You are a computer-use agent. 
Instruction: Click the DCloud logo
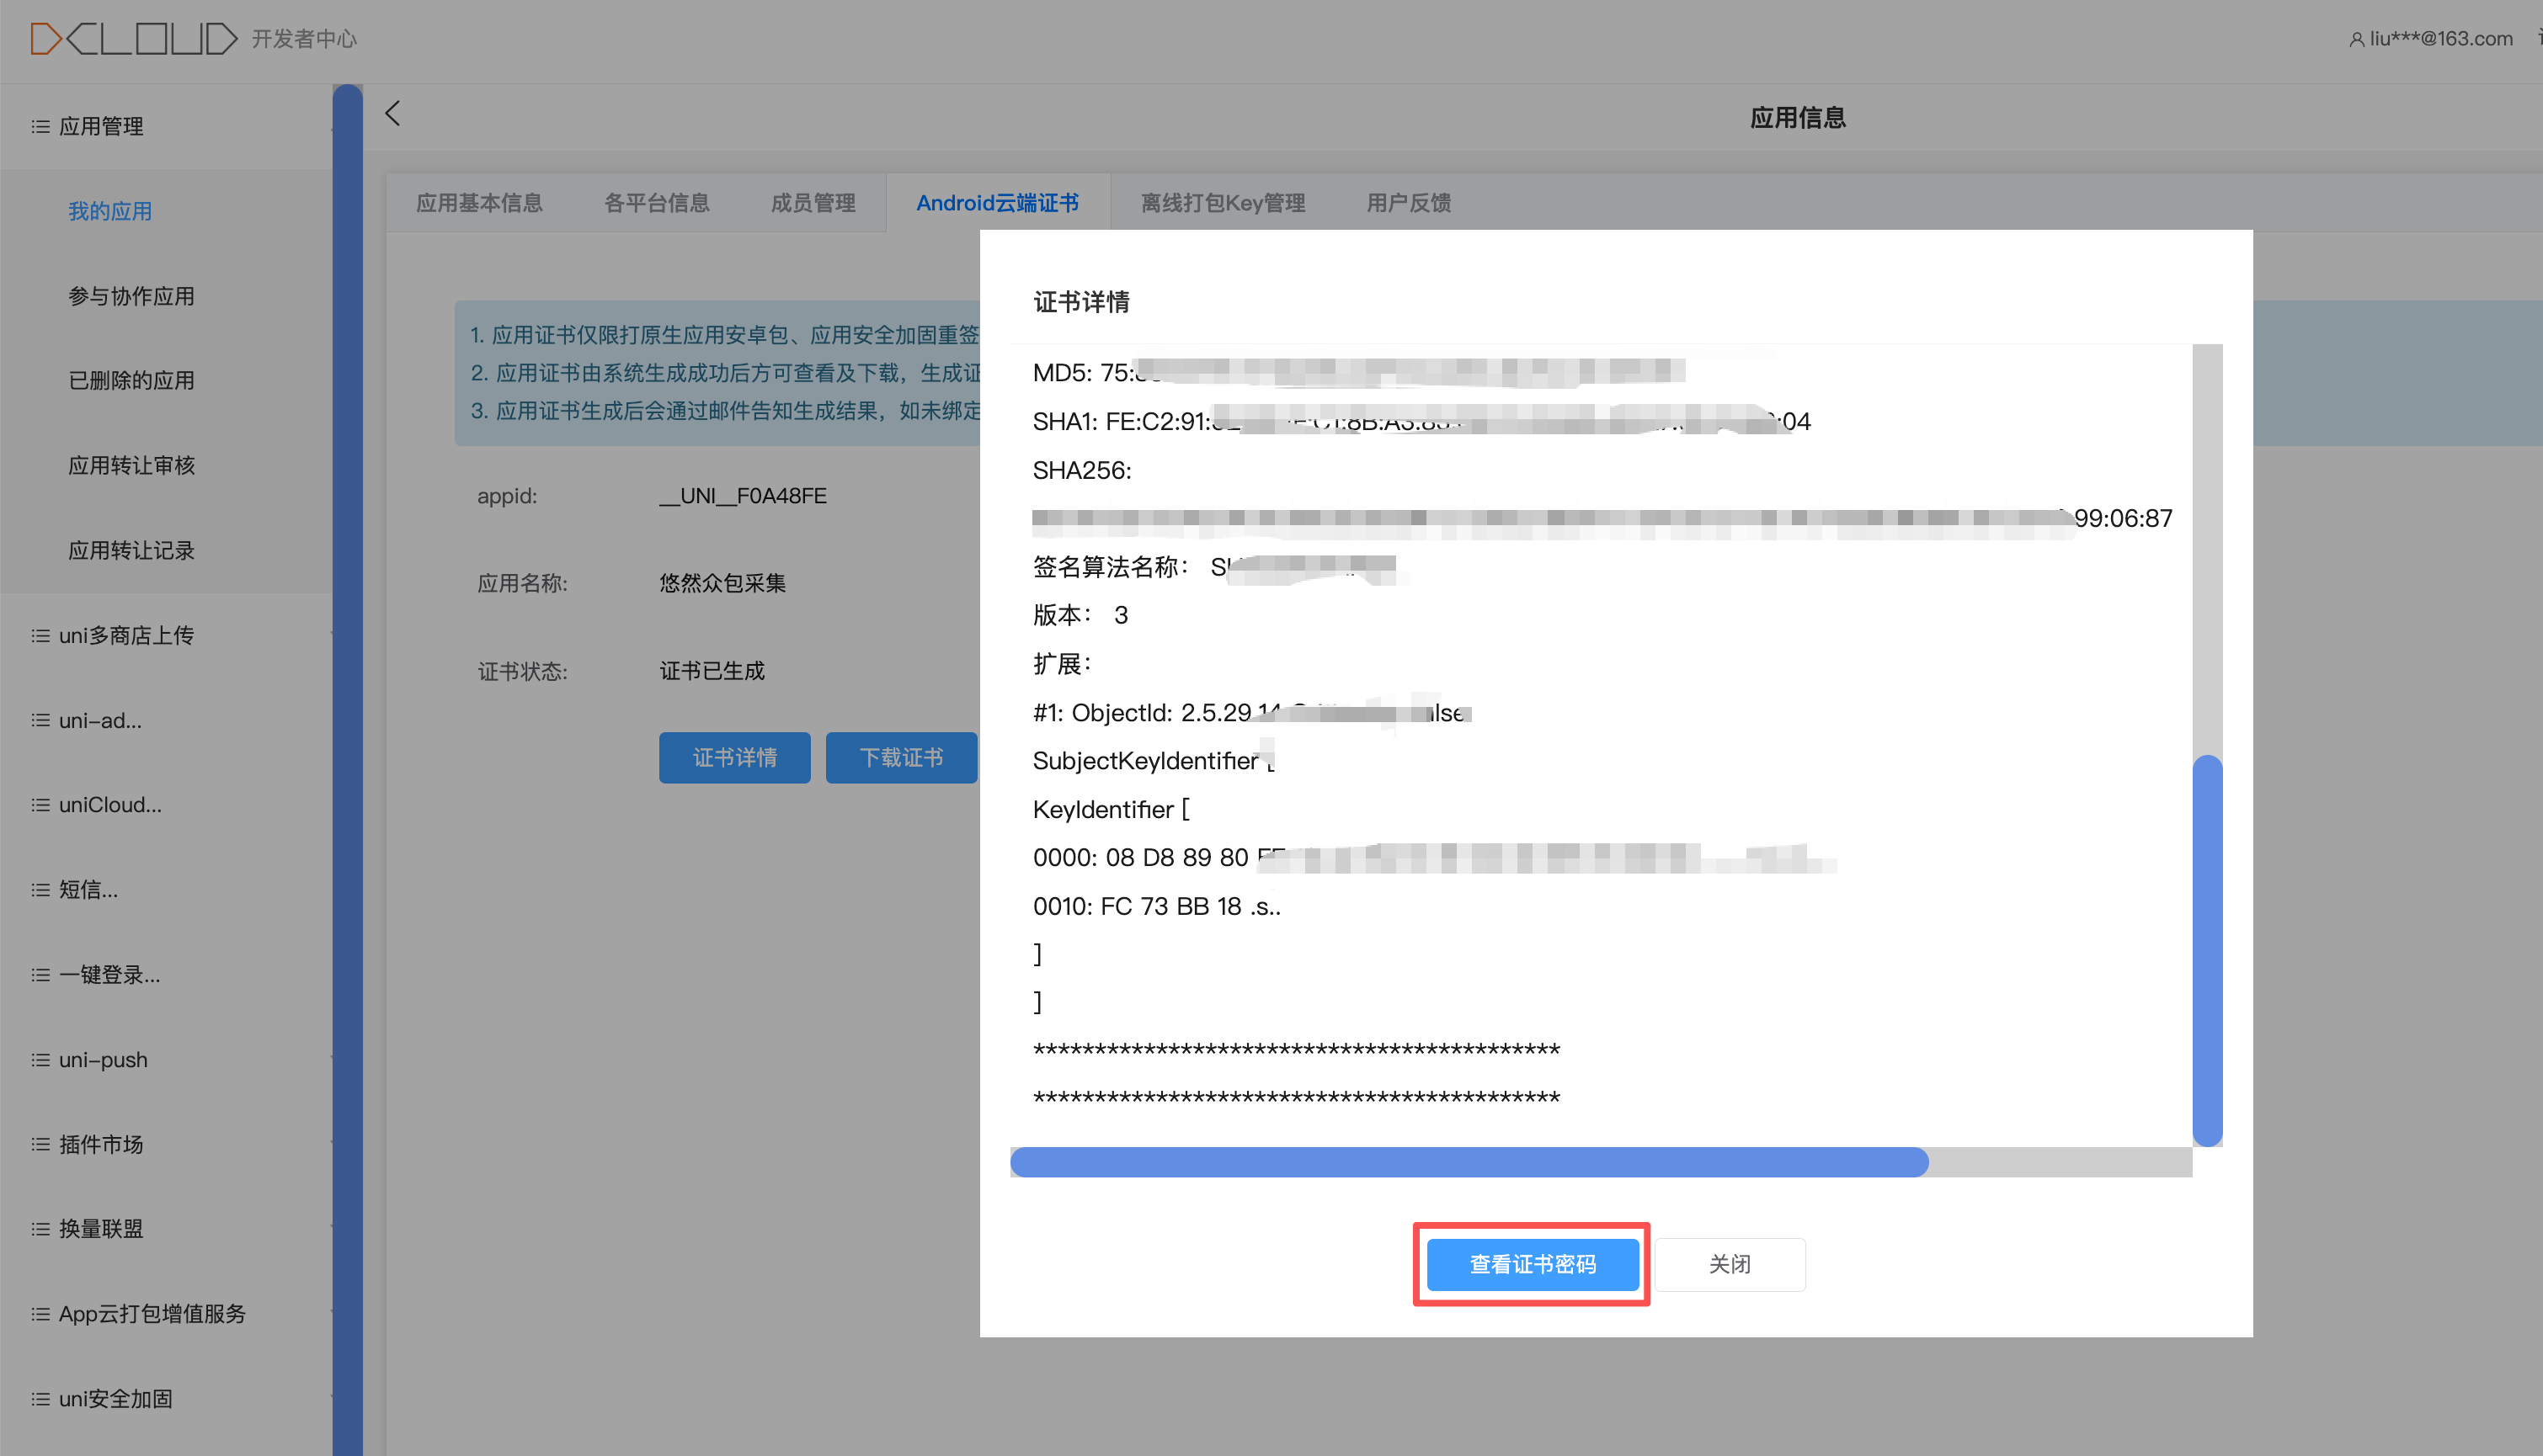[x=134, y=38]
